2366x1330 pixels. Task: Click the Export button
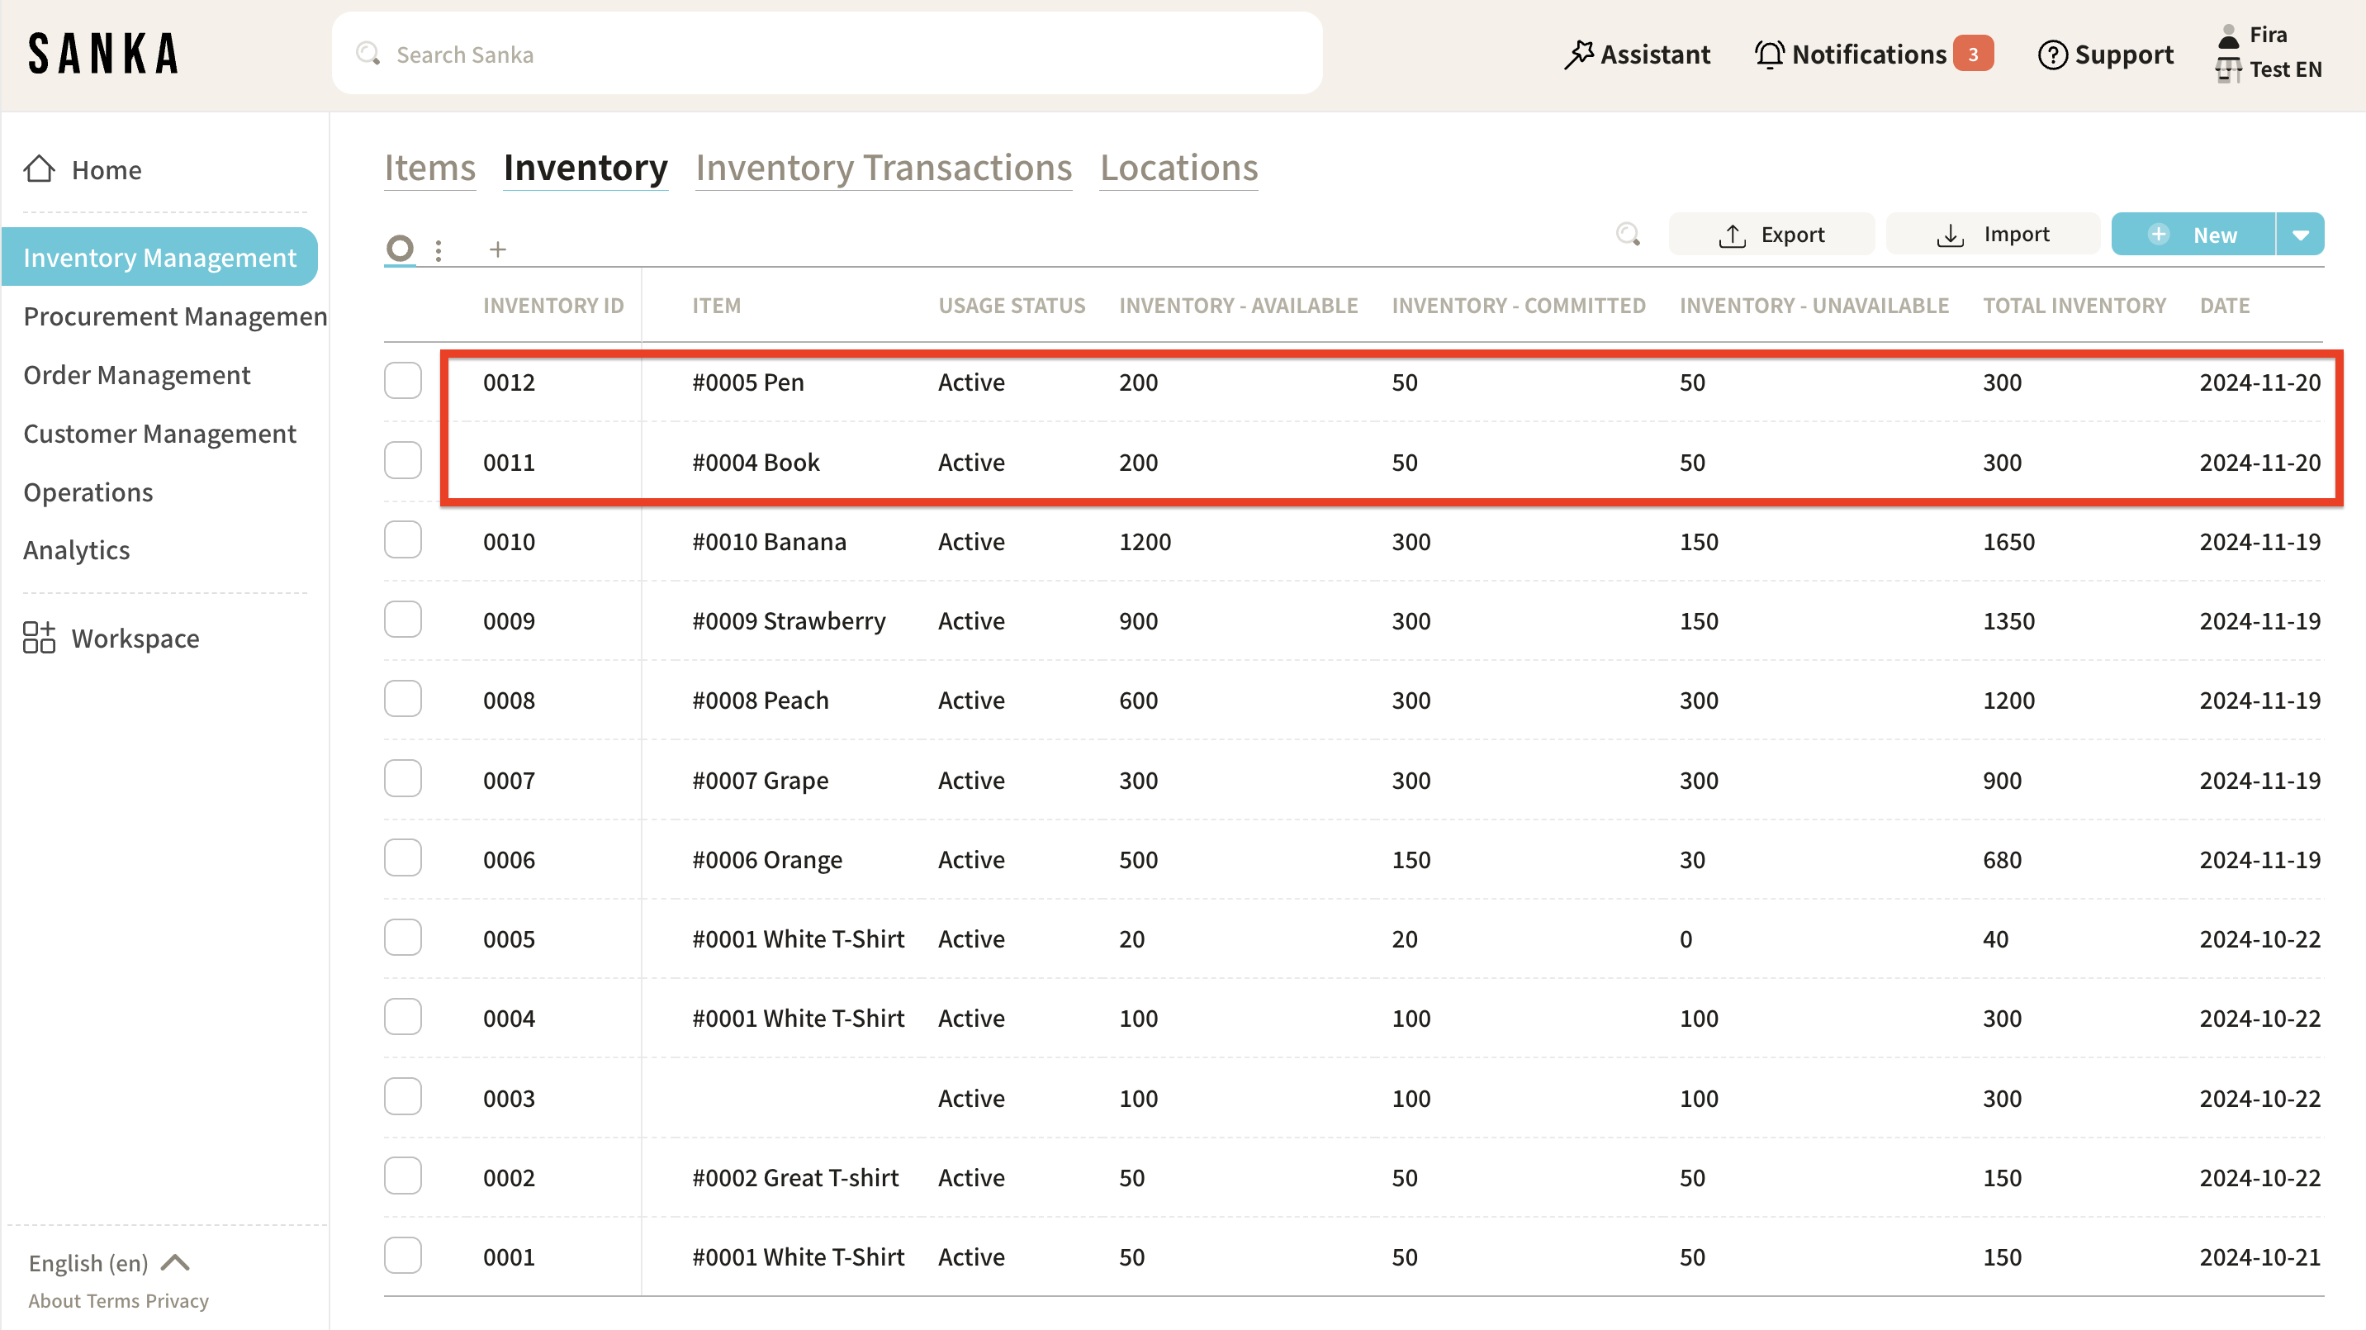click(x=1771, y=235)
